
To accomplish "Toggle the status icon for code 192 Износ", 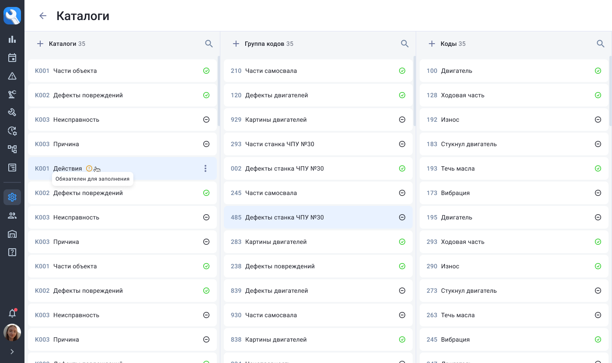I will coord(598,120).
